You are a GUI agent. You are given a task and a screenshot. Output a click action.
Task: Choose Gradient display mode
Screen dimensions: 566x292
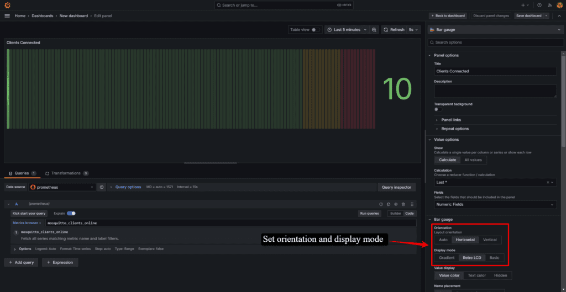[x=446, y=258]
